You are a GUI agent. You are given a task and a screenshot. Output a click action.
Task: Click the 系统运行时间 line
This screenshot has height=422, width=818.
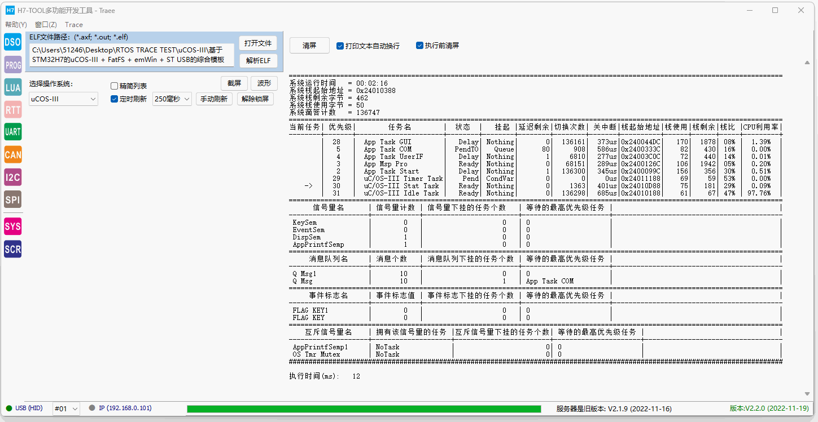339,83
